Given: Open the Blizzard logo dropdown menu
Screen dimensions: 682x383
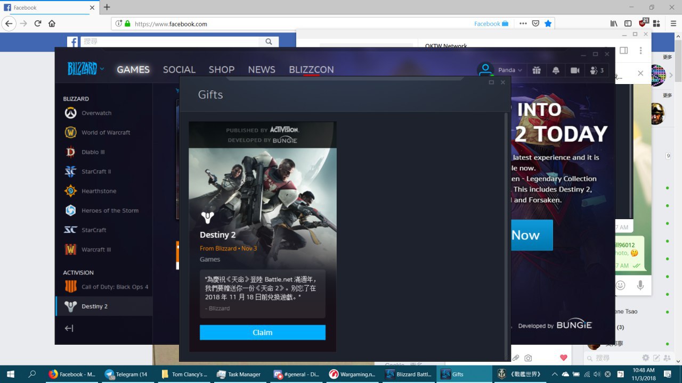Looking at the screenshot, I should point(86,69).
